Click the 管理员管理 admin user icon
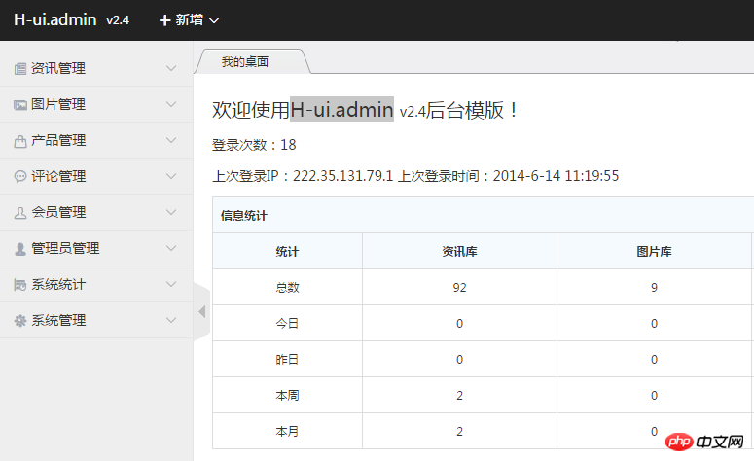 pyautogui.click(x=20, y=249)
